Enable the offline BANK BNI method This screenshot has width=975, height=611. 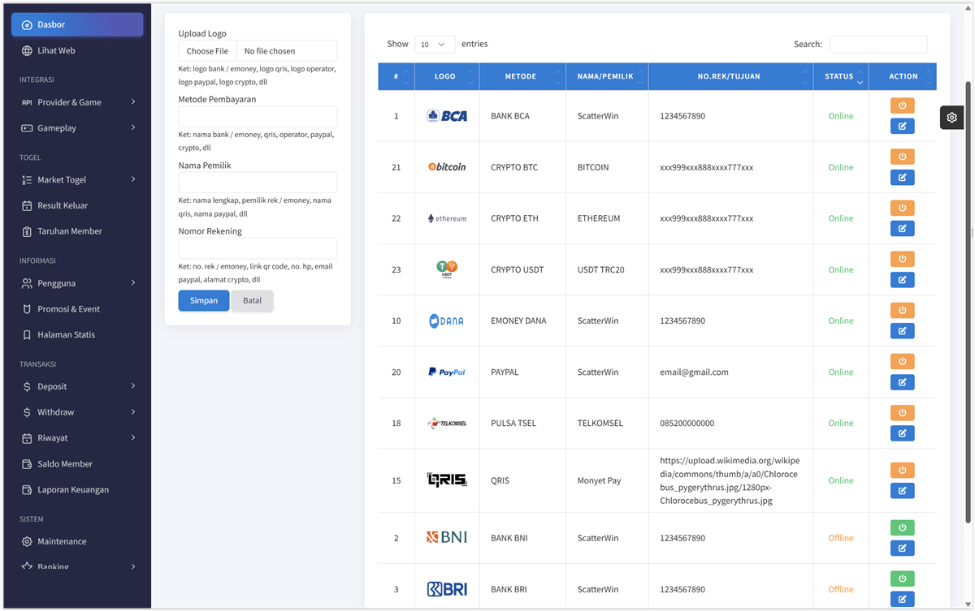tap(902, 527)
